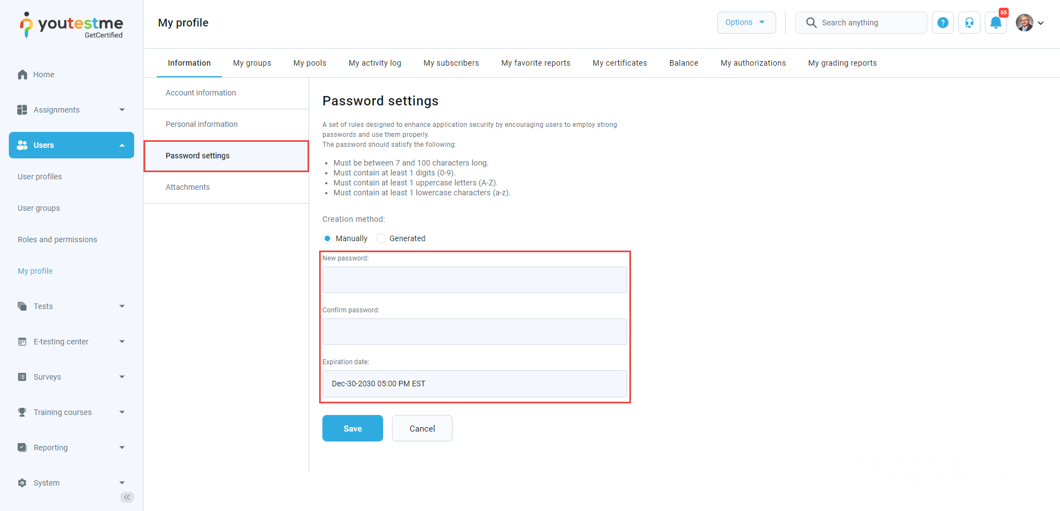Open the user avatar menu
The image size is (1060, 511).
pos(1030,23)
